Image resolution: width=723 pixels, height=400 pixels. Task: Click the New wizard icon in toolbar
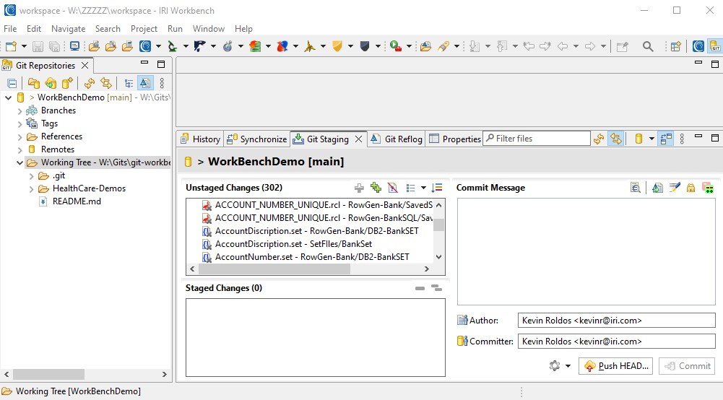[11, 46]
